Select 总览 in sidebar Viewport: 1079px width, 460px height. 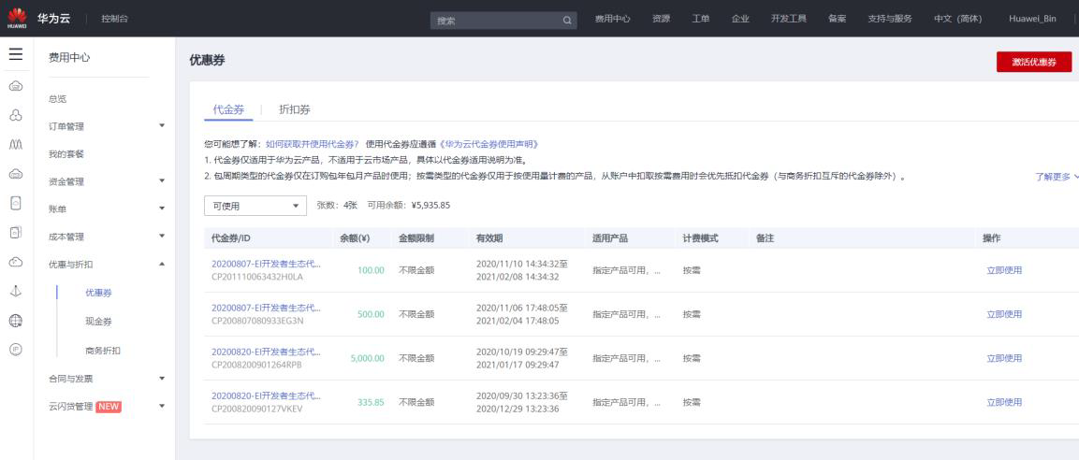pos(58,99)
